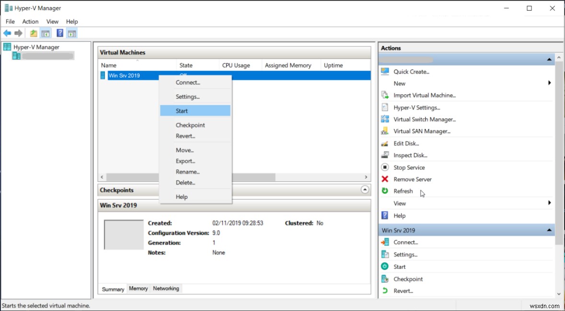
Task: Refresh the virtual machines list
Action: (404, 191)
